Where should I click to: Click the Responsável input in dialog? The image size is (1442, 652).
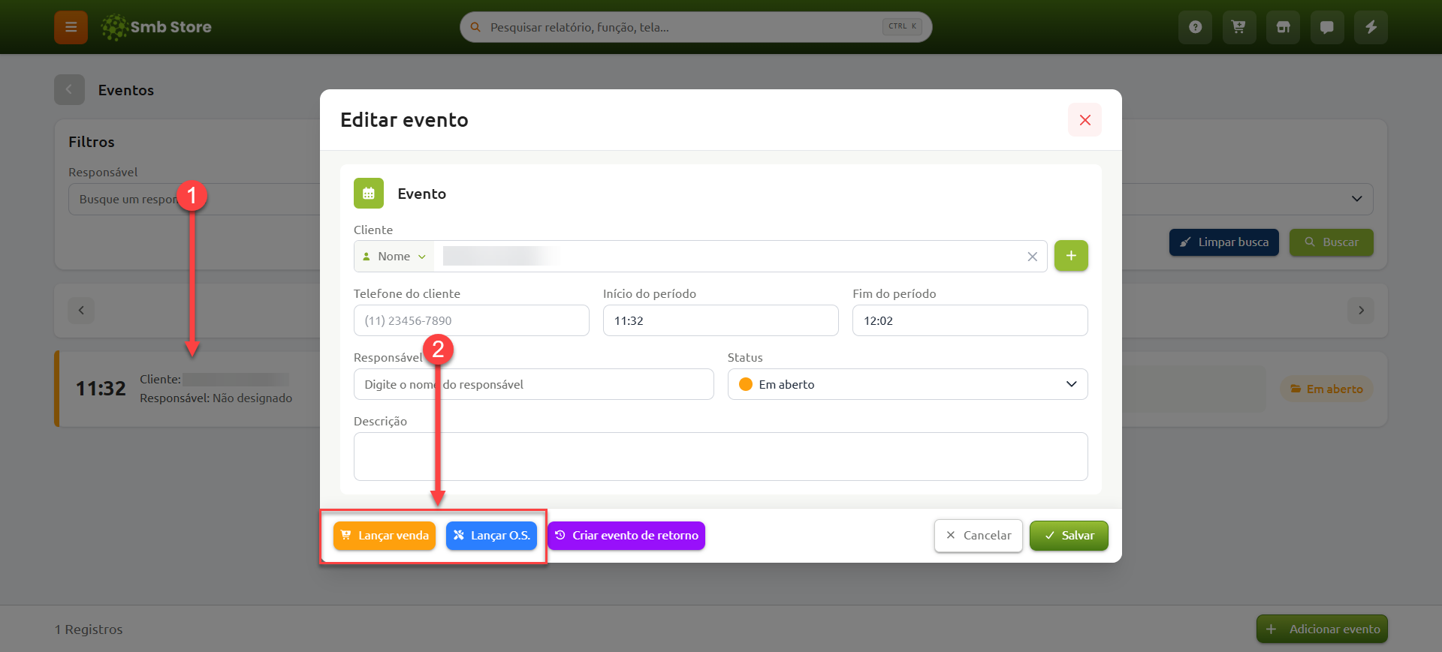[x=534, y=384]
